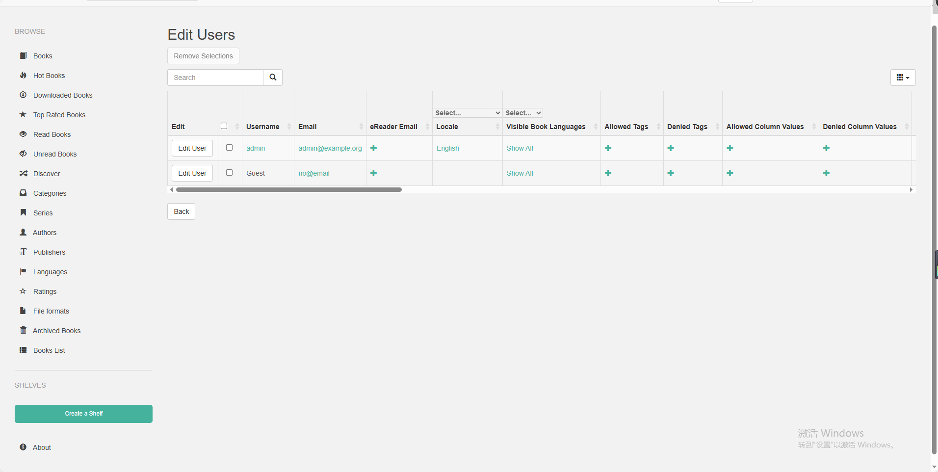
Task: Add eReader email for admin with plus icon
Action: coord(374,148)
